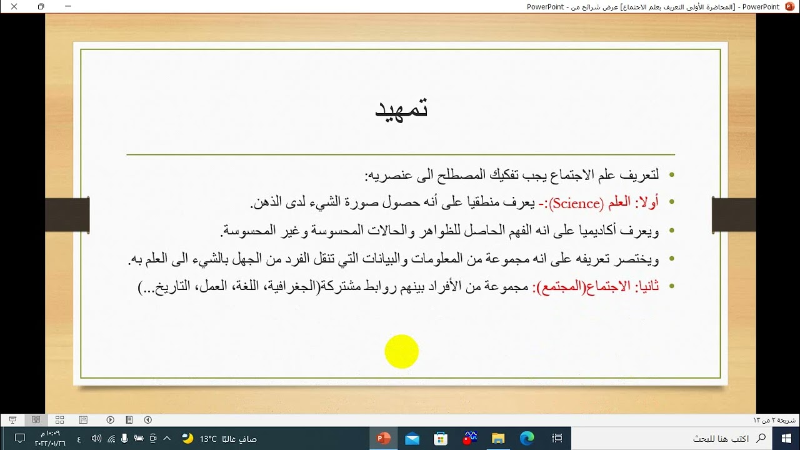Click the Meet Now camera tray icon
800x450 pixels.
tap(152, 439)
